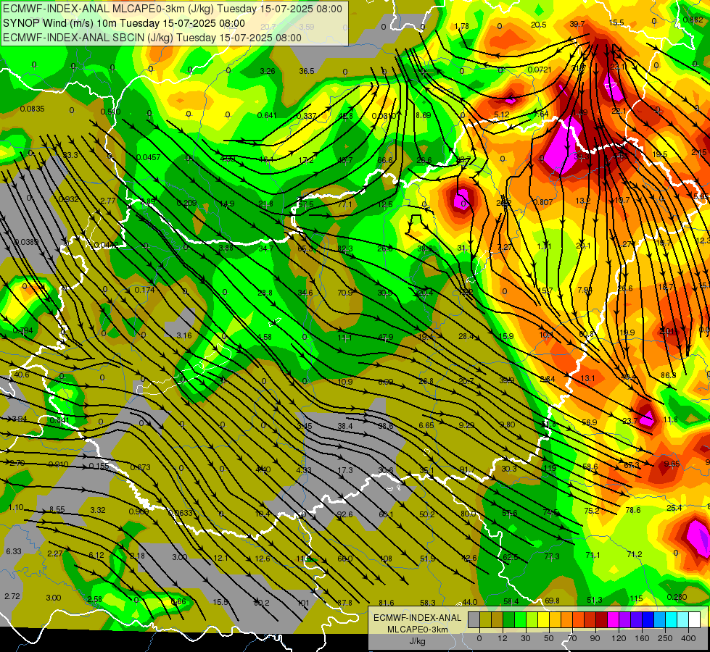Click the map value 77.1
The width and height of the screenshot is (710, 652).
[344, 204]
